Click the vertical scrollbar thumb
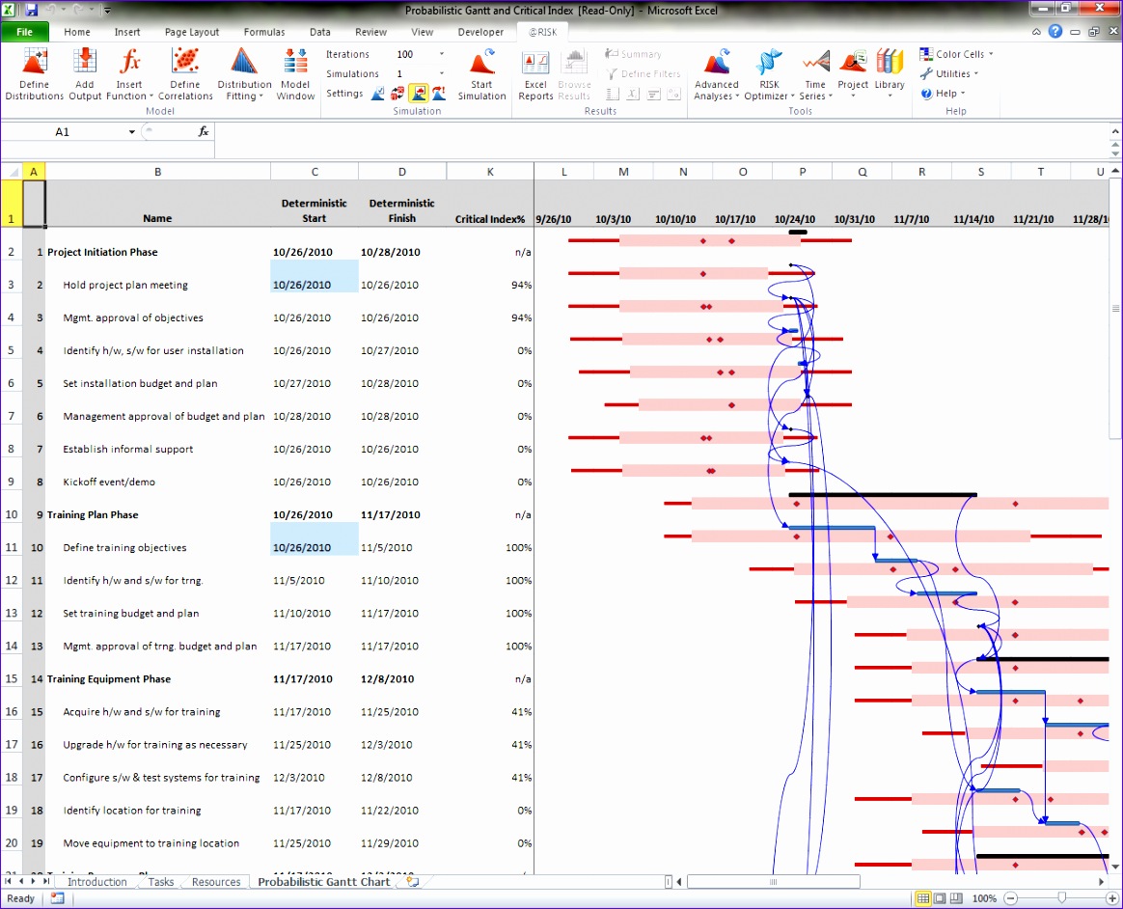1123x909 pixels. pos(1115,308)
